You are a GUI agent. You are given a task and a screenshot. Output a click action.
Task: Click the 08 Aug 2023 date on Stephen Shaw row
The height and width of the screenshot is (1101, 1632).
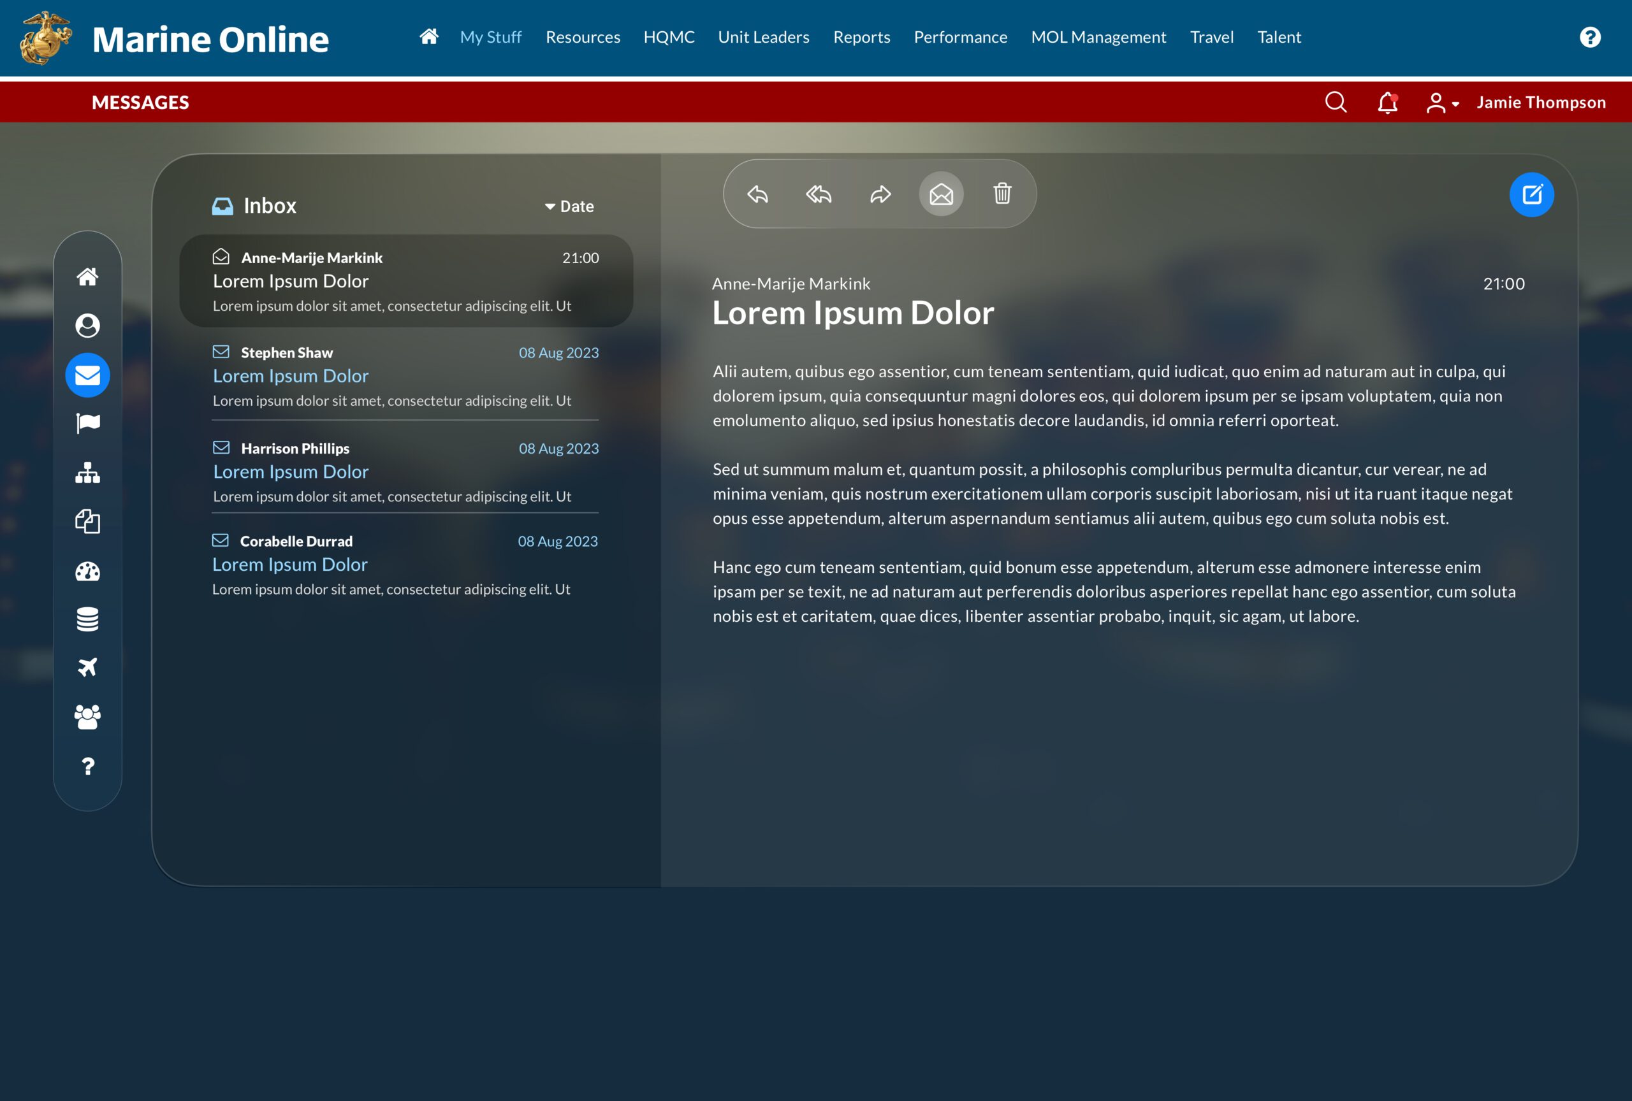(x=559, y=353)
